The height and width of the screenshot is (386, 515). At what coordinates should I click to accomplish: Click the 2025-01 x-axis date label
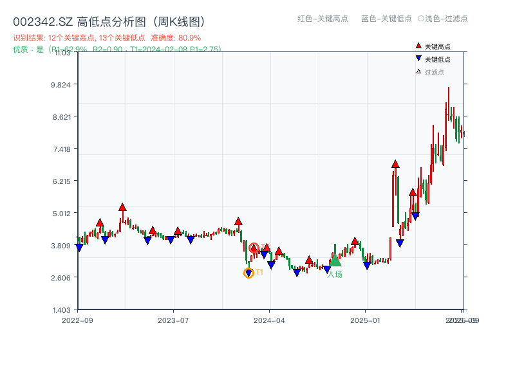(x=365, y=320)
